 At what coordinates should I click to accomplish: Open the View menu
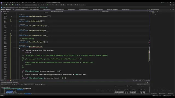(x=8, y=3)
